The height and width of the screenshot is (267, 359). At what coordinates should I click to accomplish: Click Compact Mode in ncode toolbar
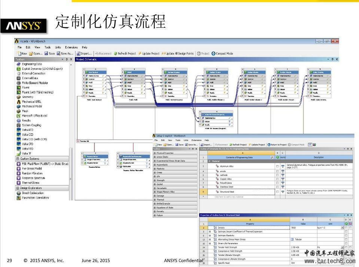tap(222, 54)
